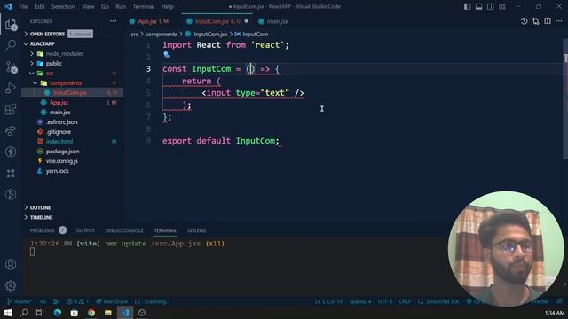Expand the node_modules folder
The width and height of the screenshot is (568, 319).
click(x=65, y=53)
